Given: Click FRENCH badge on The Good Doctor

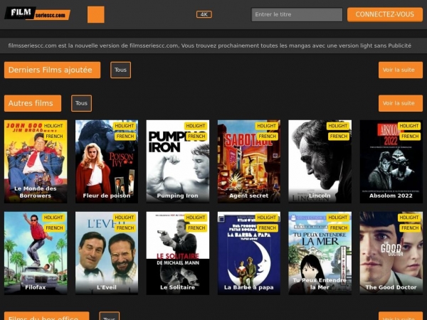Looking at the screenshot, I should (410, 228).
